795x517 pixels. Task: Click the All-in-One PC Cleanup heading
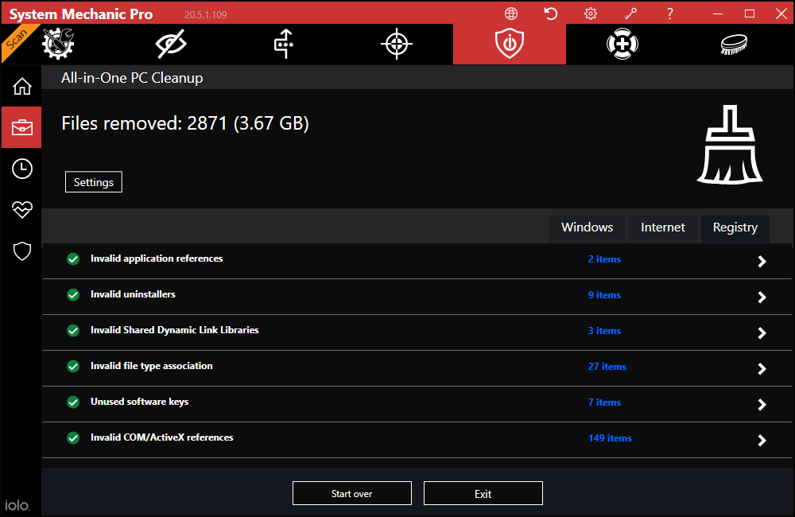[x=132, y=78]
